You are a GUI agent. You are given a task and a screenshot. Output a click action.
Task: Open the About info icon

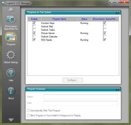pyautogui.click(x=11, y=91)
